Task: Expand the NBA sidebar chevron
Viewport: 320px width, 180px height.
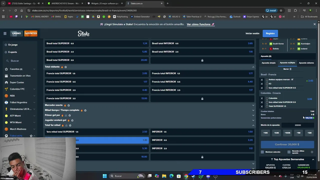Action: tap(34, 96)
